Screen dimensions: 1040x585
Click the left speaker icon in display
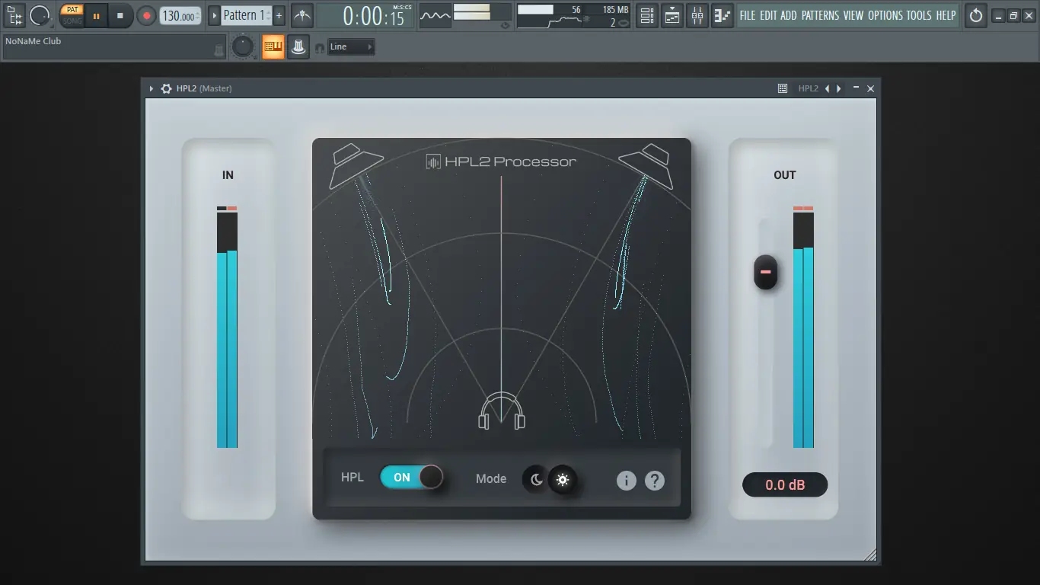click(x=357, y=165)
